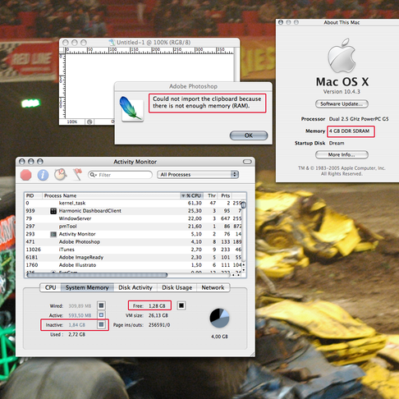The width and height of the screenshot is (399, 399).
Task: Select the Adobe ImageReady process row
Action: point(134,258)
